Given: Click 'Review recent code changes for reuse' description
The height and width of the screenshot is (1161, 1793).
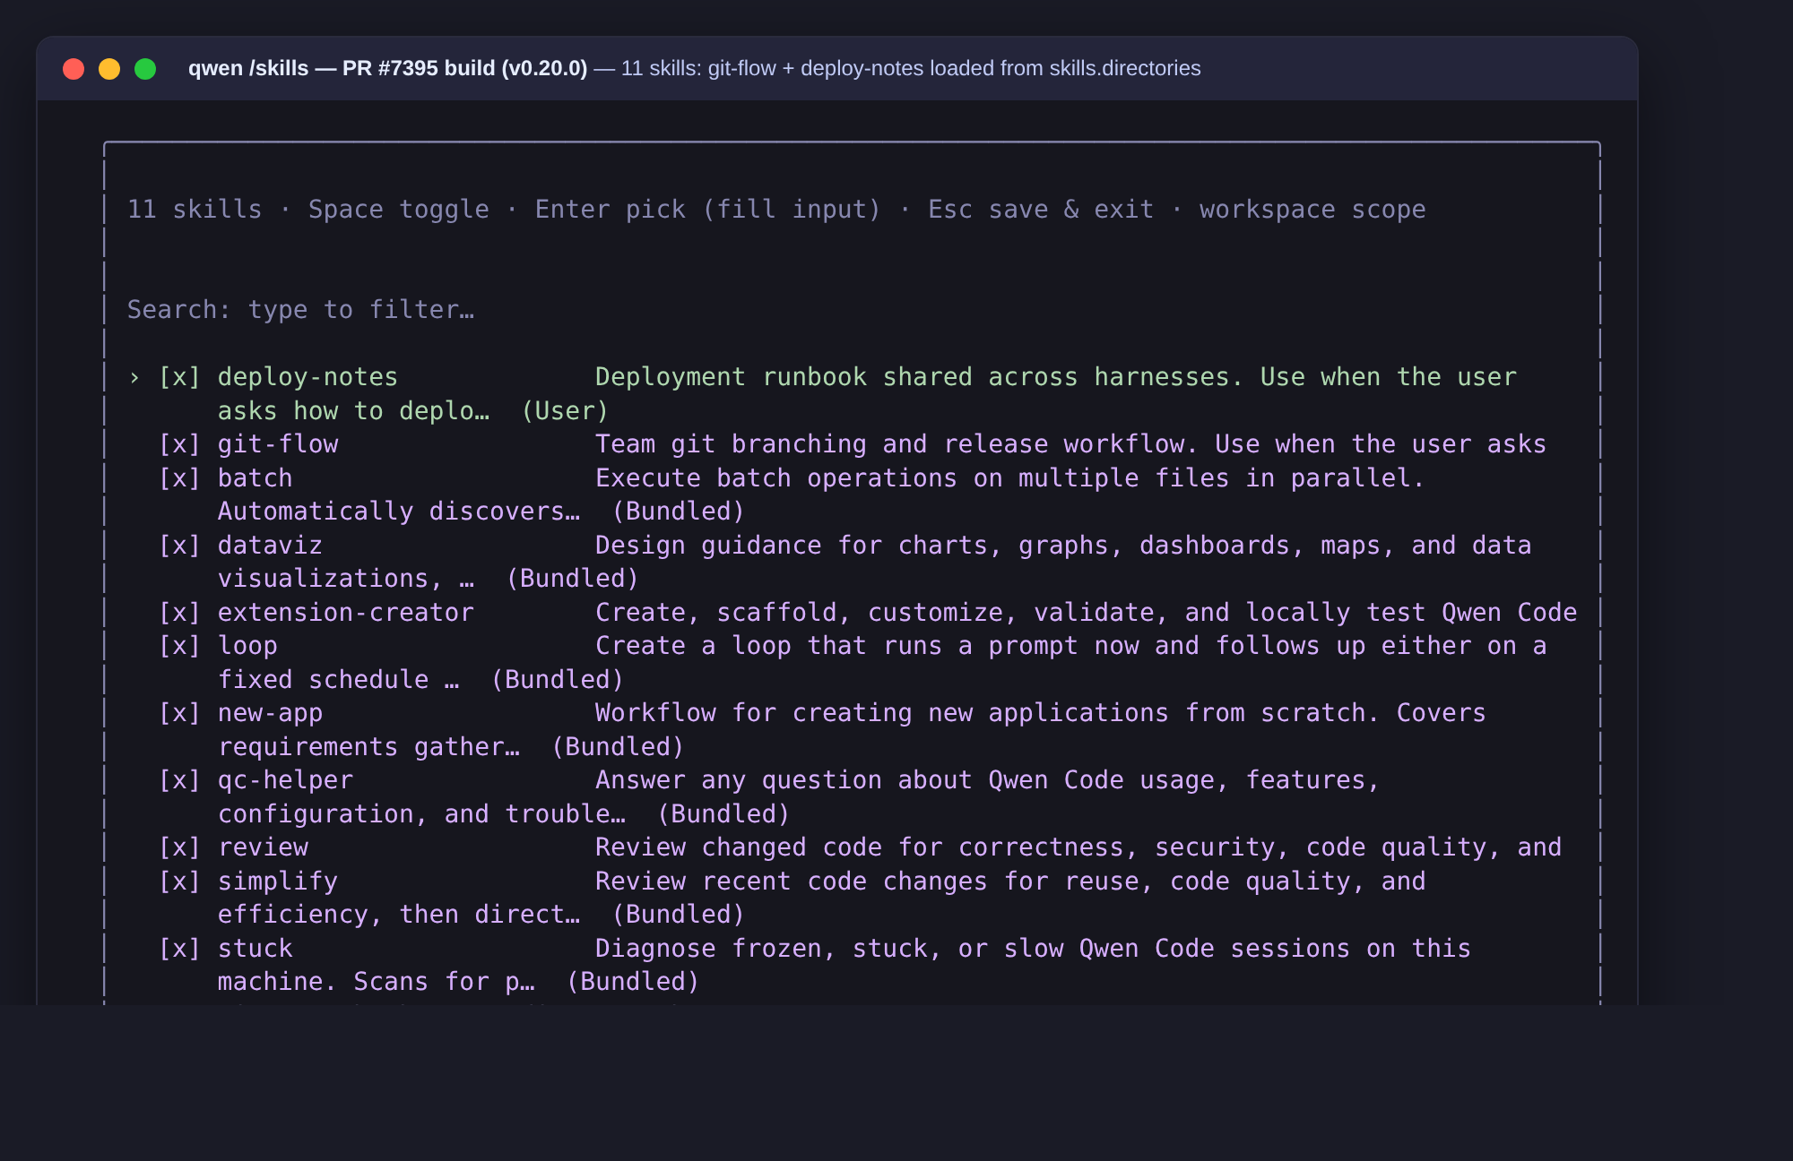Looking at the screenshot, I should [x=875, y=881].
